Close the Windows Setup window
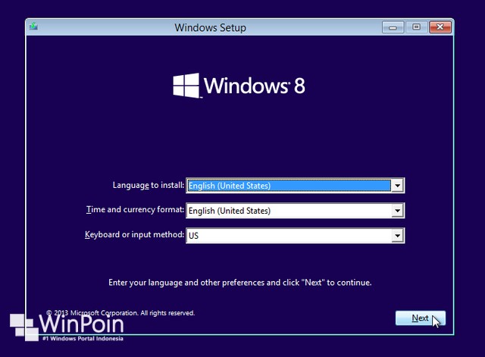 pyautogui.click(x=440, y=27)
